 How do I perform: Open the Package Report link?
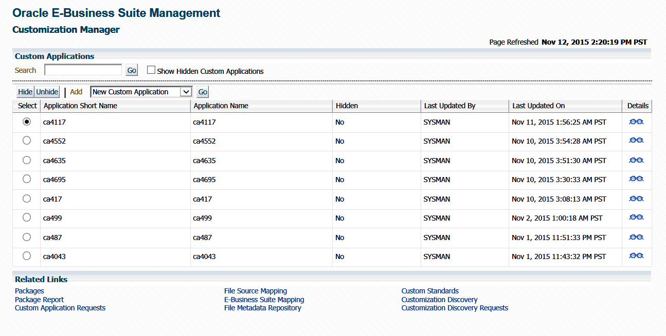pyautogui.click(x=39, y=300)
